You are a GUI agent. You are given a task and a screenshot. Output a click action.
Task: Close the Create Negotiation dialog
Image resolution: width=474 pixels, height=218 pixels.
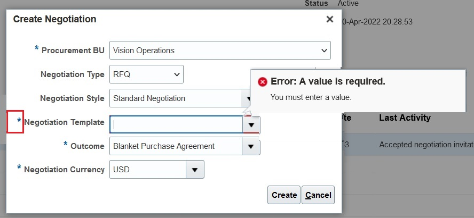[329, 19]
